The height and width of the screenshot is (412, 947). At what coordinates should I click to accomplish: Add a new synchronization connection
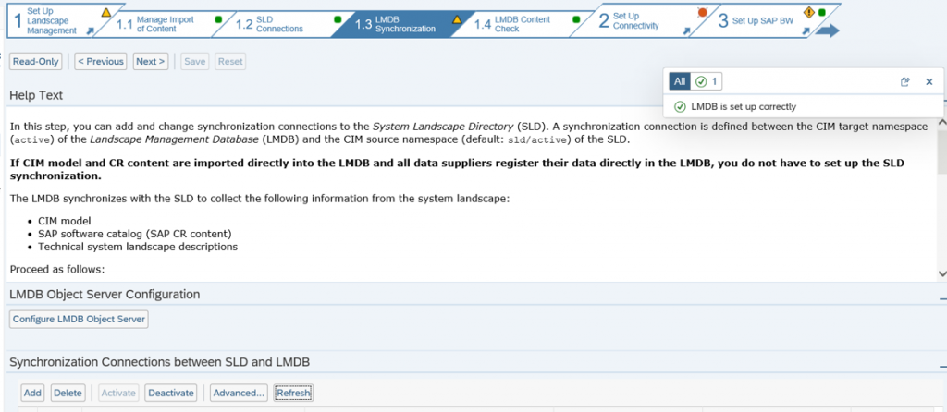point(32,393)
